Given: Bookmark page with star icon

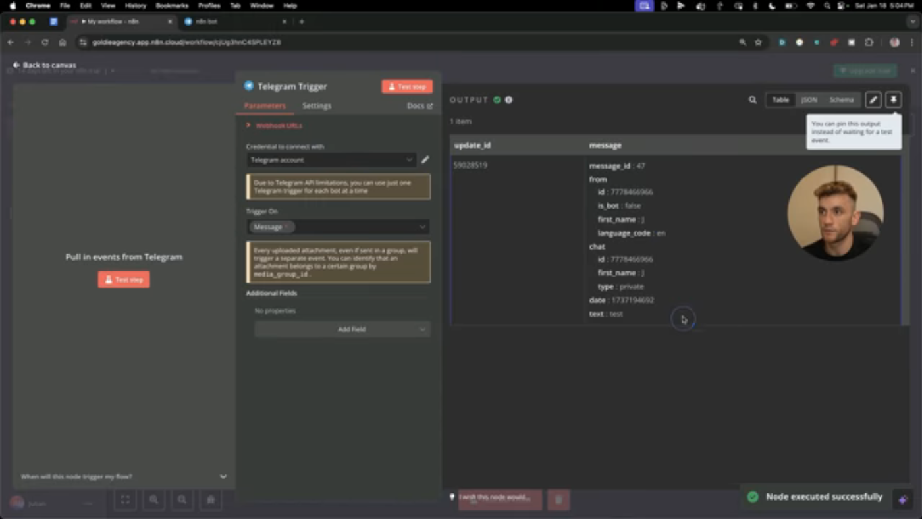Looking at the screenshot, I should click(758, 42).
